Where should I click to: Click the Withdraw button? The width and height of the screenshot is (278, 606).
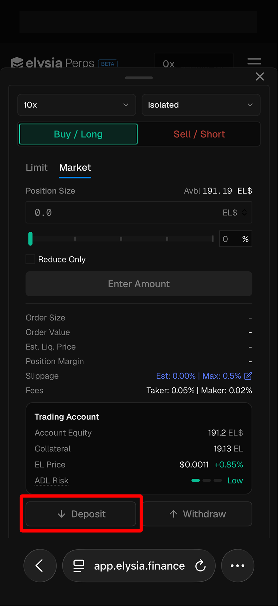click(x=197, y=514)
